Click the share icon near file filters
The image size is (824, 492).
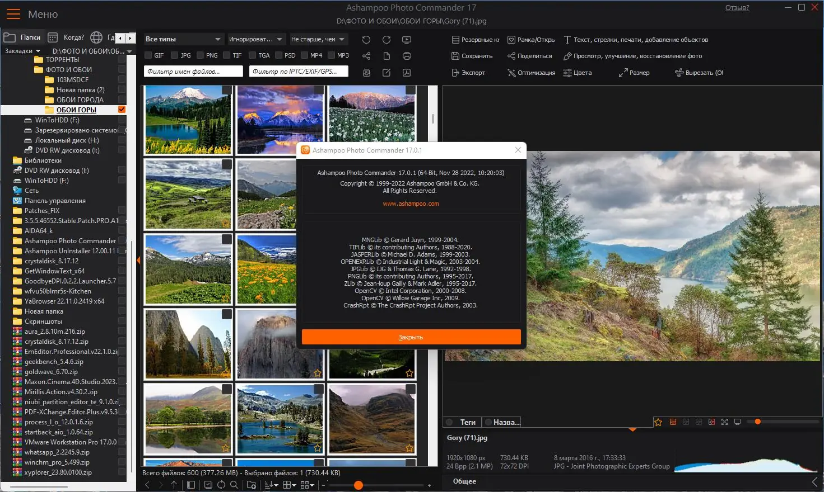366,56
